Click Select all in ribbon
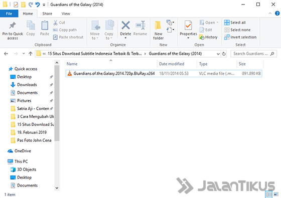 point(235,23)
